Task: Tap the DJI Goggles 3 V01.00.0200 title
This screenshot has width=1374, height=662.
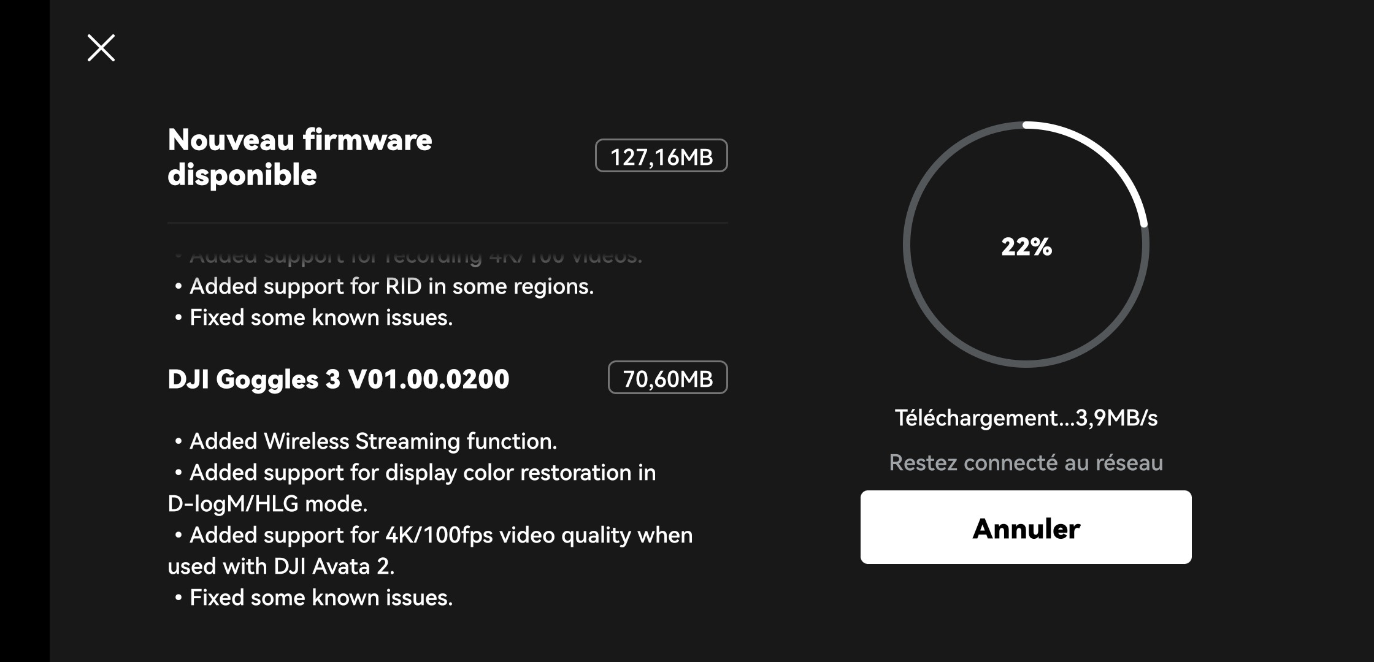Action: (x=339, y=379)
